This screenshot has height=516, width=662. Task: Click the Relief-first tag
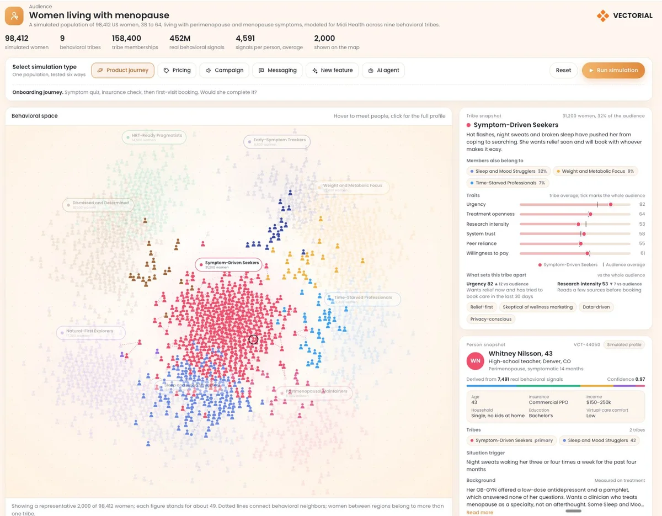pos(482,307)
